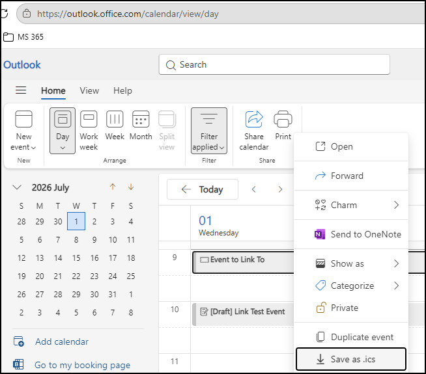The height and width of the screenshot is (374, 426).
Task: Click the Share calendar icon
Action: (254, 119)
